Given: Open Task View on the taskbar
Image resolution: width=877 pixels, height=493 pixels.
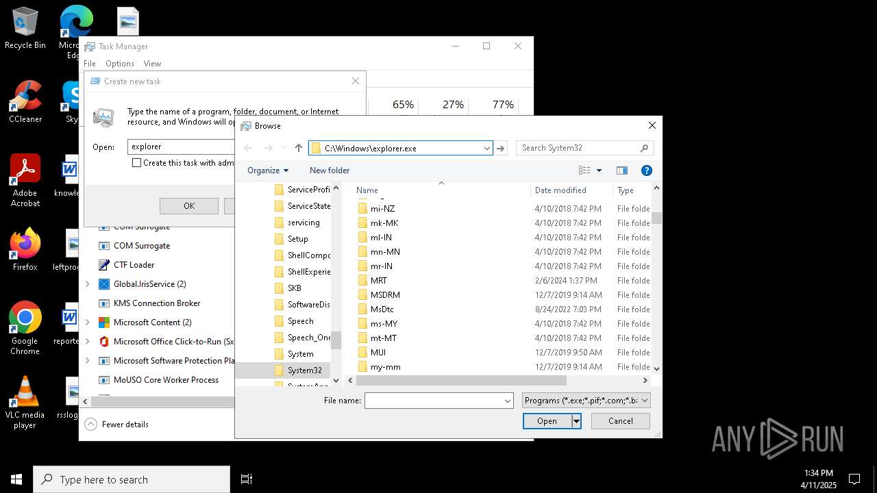Looking at the screenshot, I should [x=247, y=479].
